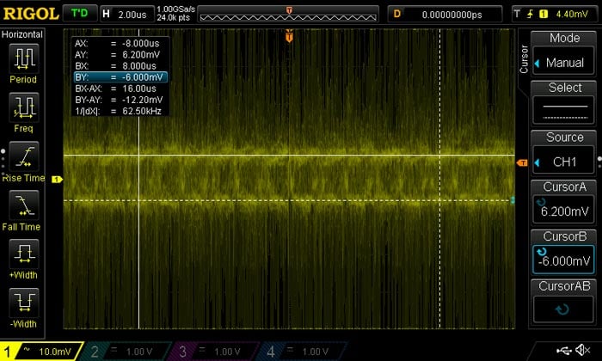The width and height of the screenshot is (602, 361).
Task: Click the orange trigger level marker on right edge
Action: (521, 162)
